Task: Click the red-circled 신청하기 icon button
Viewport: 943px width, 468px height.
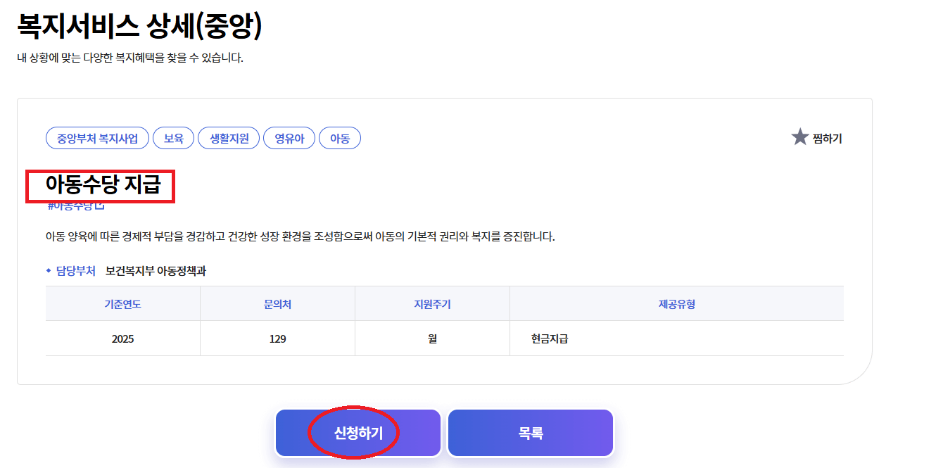Action: (357, 432)
